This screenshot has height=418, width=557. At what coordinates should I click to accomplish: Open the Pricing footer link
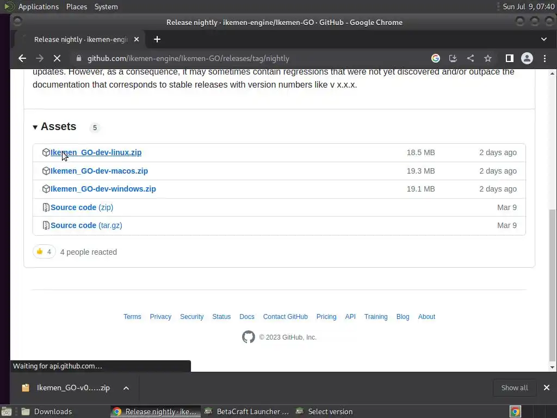pyautogui.click(x=326, y=317)
